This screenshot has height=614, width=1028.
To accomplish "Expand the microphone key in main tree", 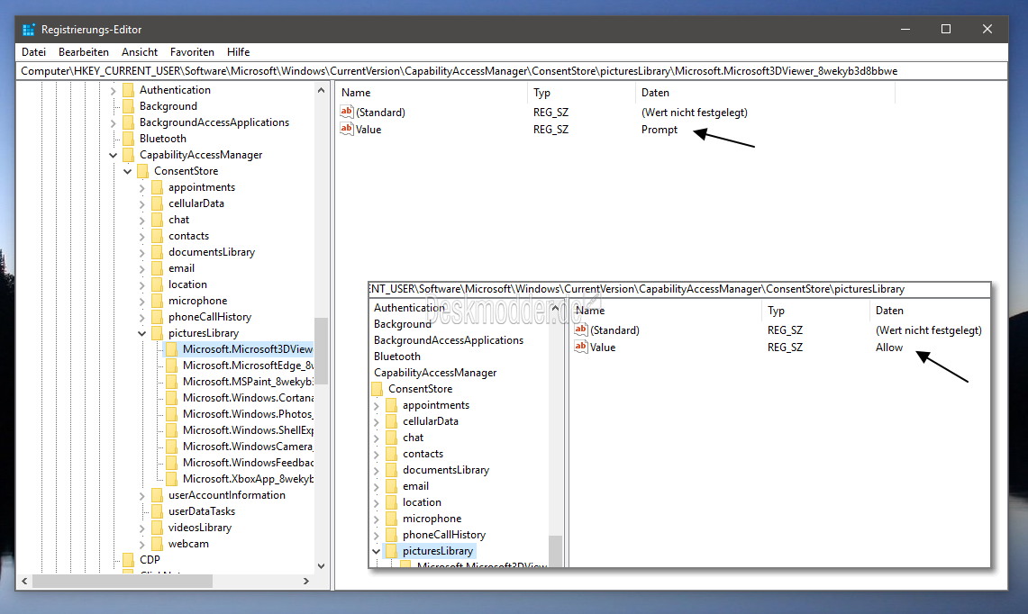I will pos(141,302).
